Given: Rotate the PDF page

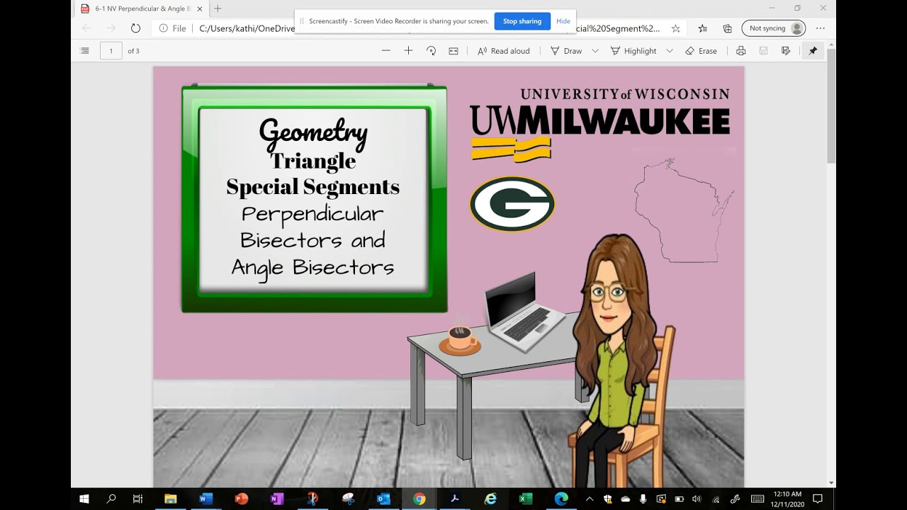Looking at the screenshot, I should pos(431,51).
